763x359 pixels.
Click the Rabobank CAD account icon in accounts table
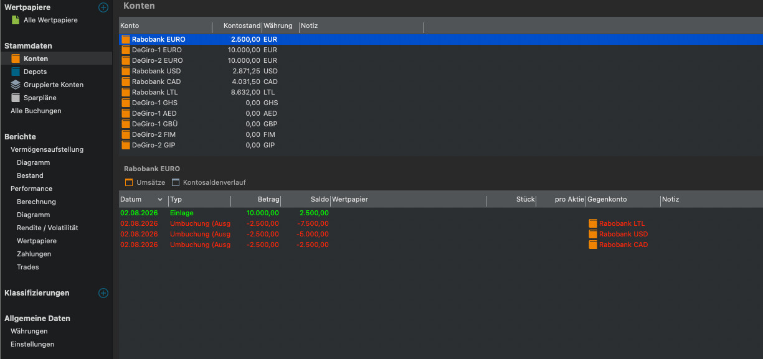(x=126, y=82)
